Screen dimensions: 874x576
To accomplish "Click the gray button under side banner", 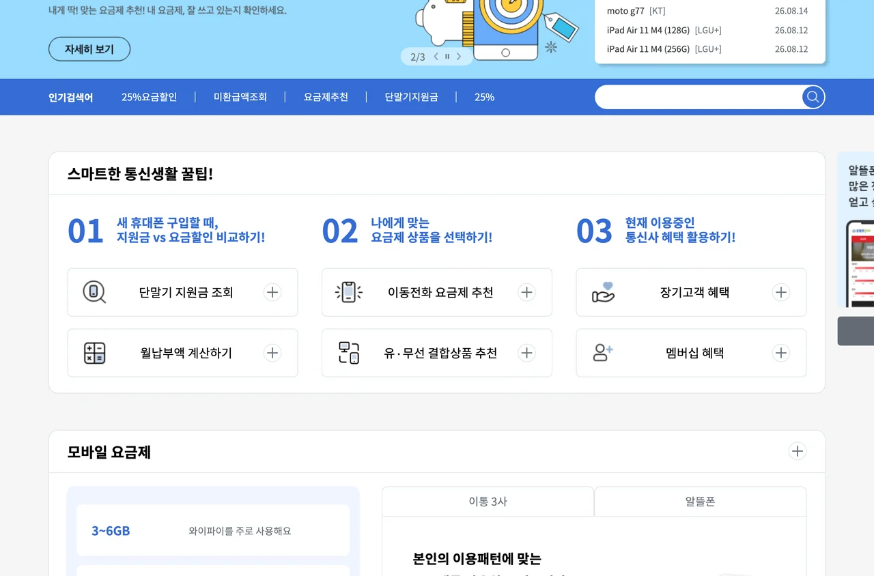I will coord(856,331).
